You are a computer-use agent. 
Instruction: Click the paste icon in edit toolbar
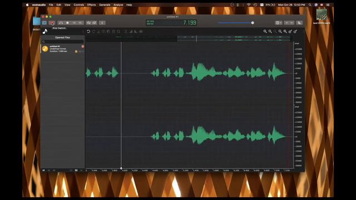pyautogui.click(x=108, y=32)
